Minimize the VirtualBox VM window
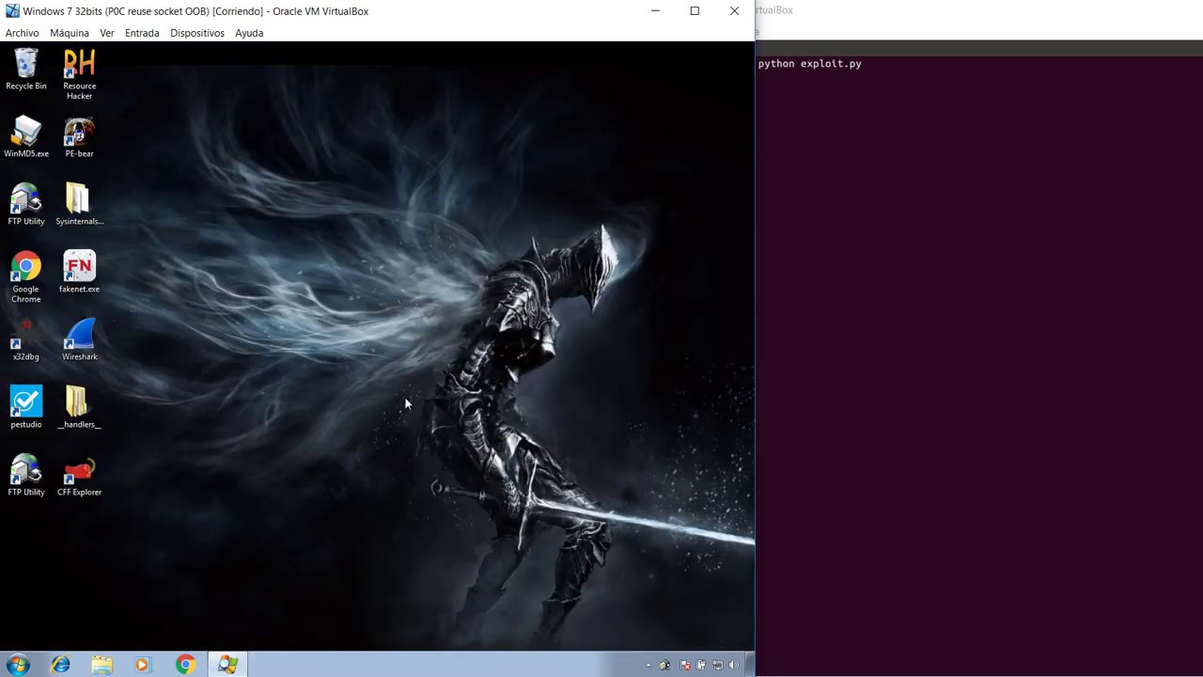The image size is (1203, 677). click(655, 11)
